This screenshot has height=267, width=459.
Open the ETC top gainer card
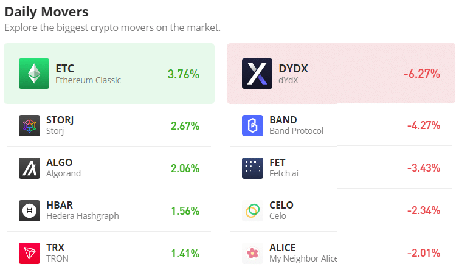109,74
